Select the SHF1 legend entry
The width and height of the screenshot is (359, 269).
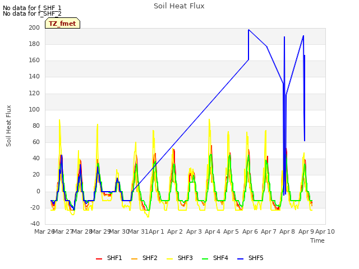coord(109,258)
